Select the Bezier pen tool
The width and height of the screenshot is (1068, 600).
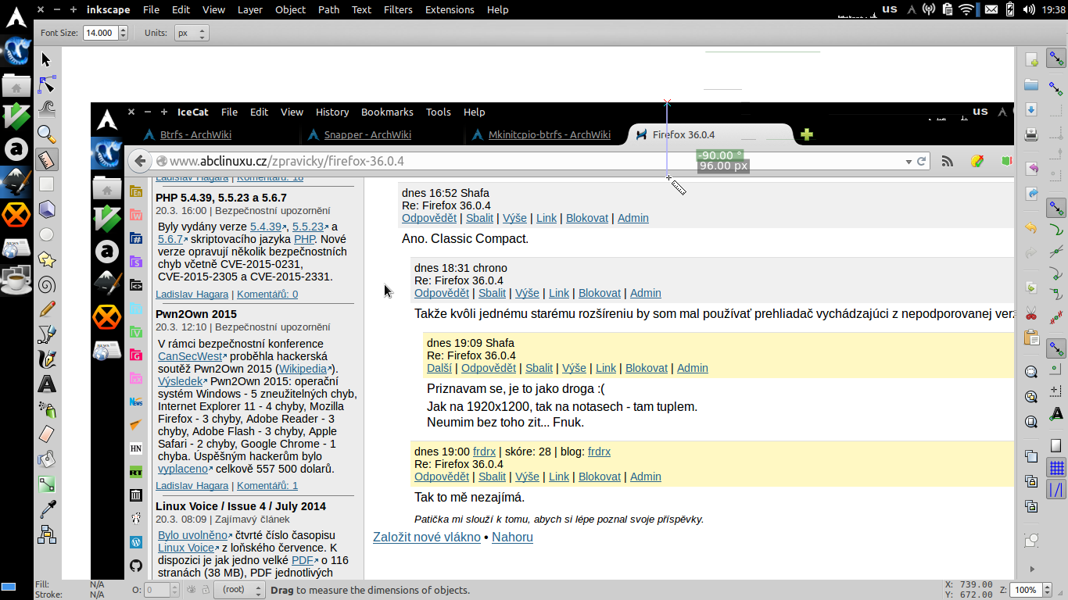(x=46, y=334)
